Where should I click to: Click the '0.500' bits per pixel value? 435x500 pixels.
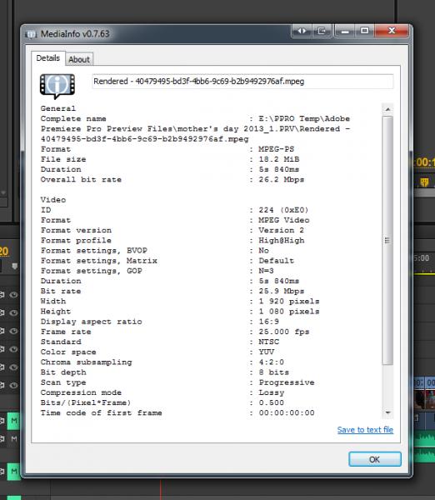coord(271,402)
